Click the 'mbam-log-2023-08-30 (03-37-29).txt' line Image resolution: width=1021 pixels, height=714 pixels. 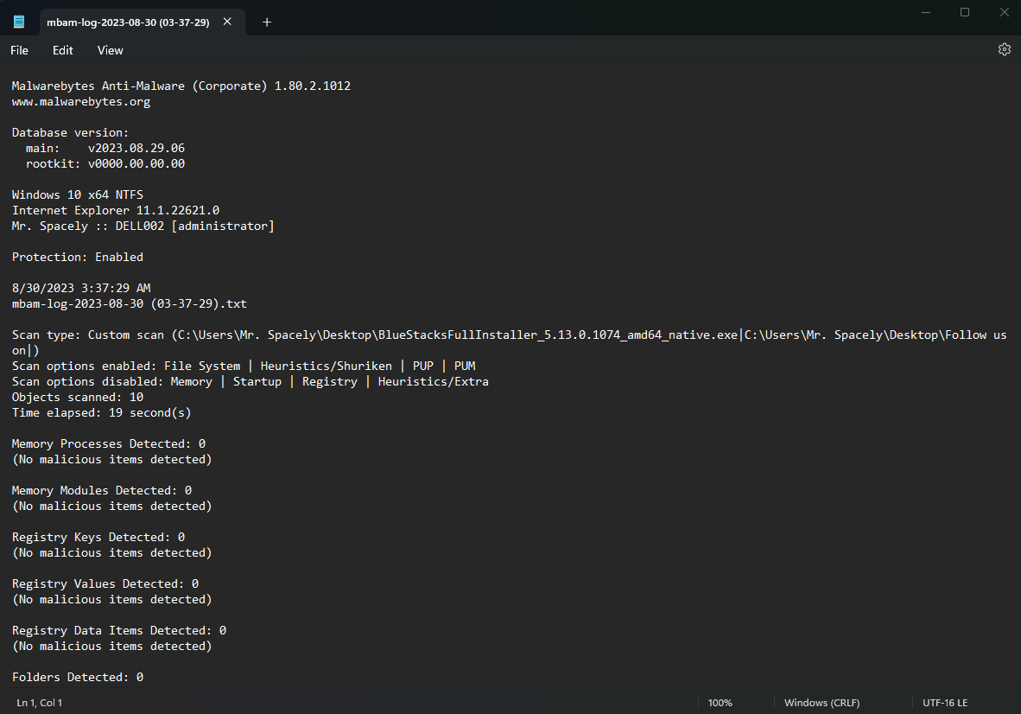tap(129, 303)
